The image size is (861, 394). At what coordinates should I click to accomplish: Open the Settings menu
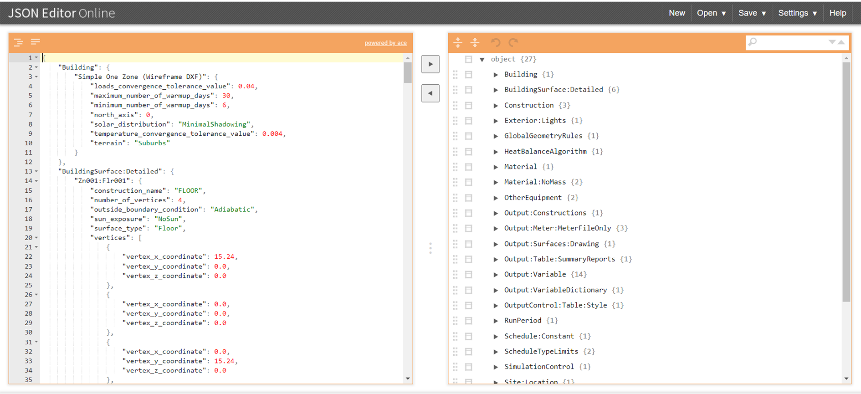click(797, 13)
